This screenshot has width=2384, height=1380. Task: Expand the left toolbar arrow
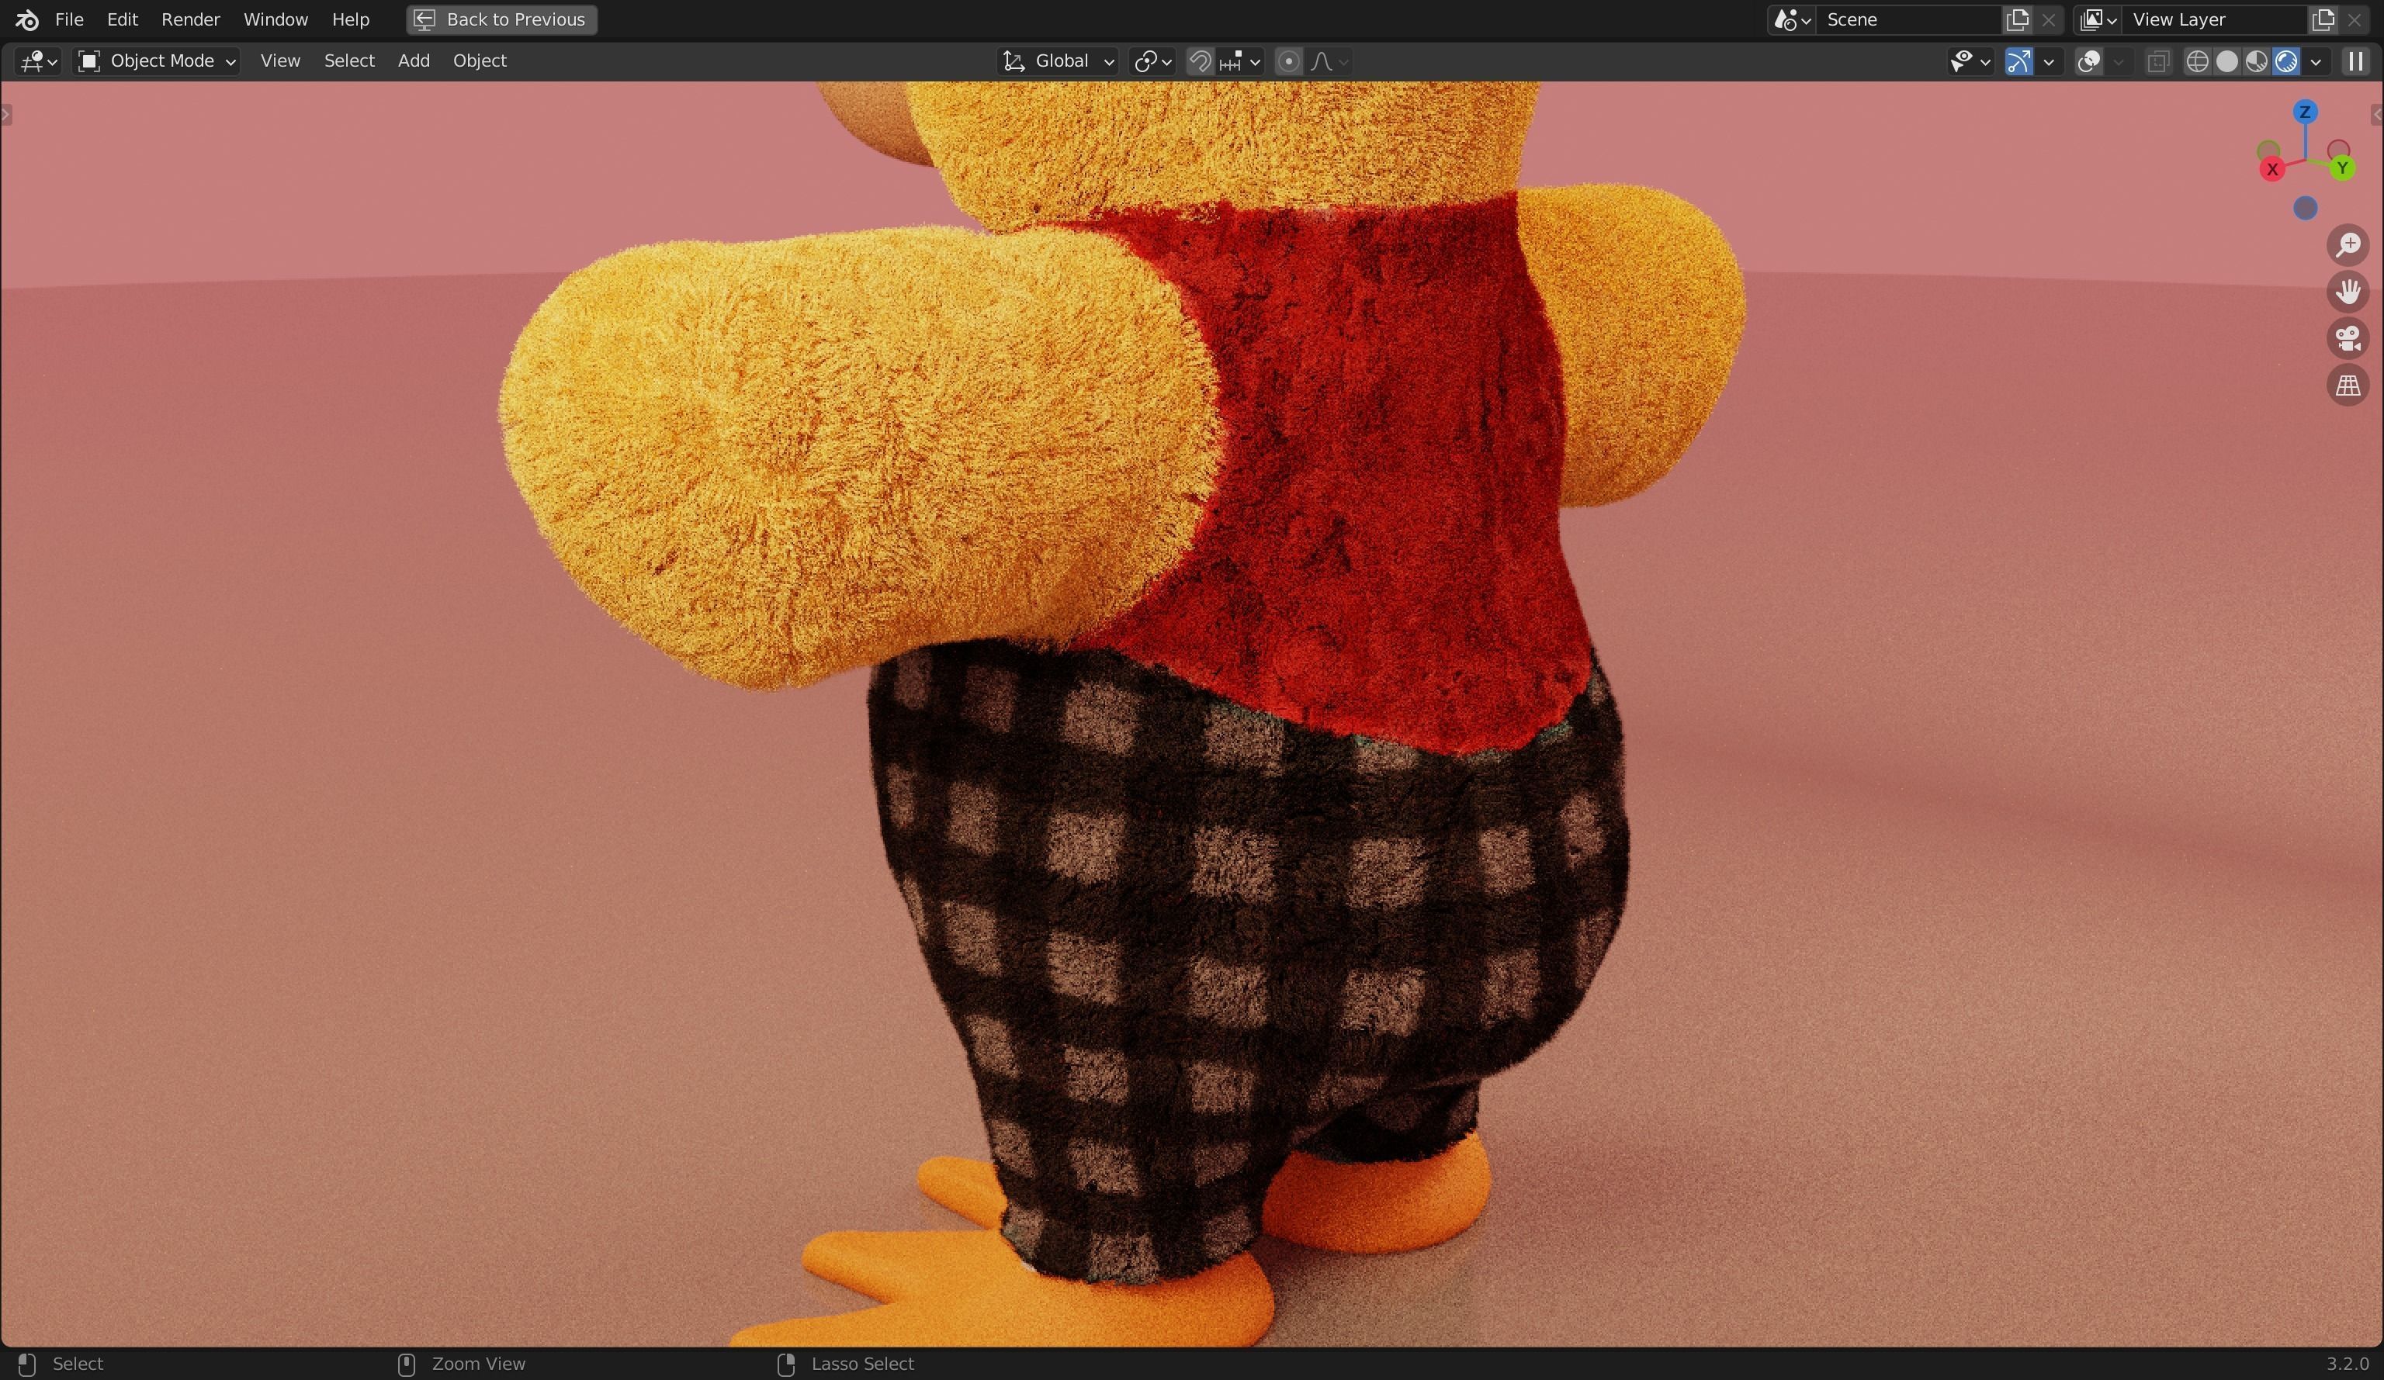click(5, 115)
